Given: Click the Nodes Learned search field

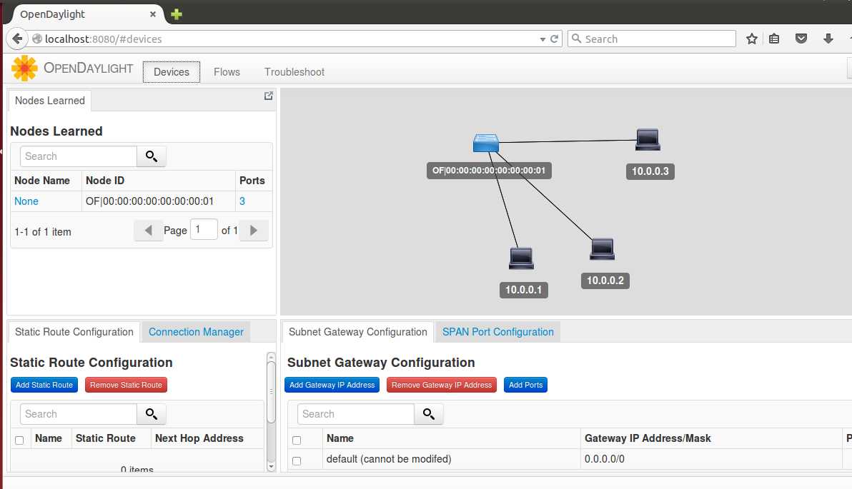Looking at the screenshot, I should [78, 156].
